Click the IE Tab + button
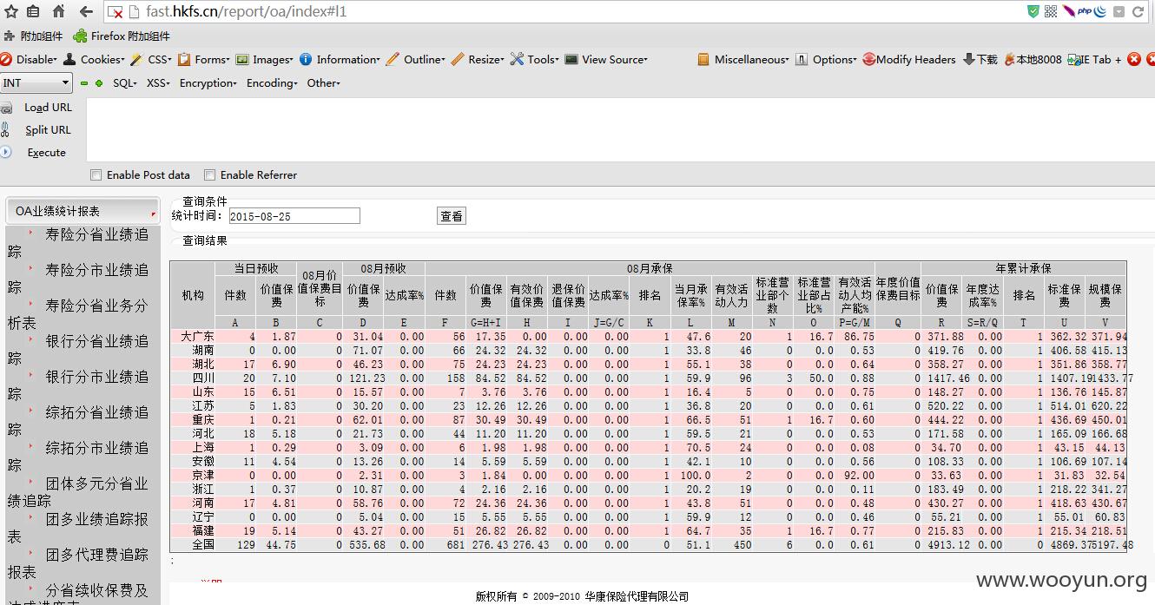The image size is (1155, 605). click(x=1094, y=59)
